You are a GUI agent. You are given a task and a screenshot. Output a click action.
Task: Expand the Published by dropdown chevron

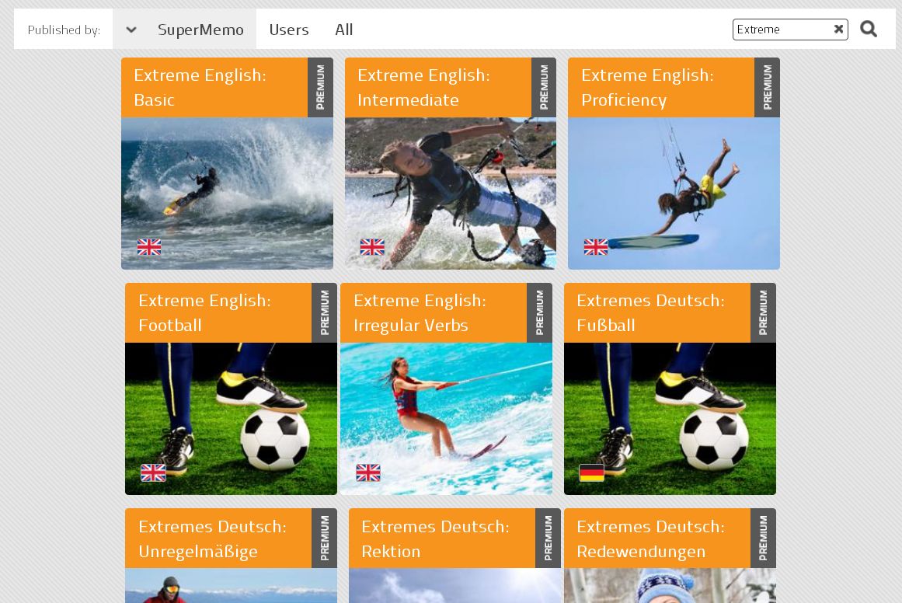click(131, 30)
